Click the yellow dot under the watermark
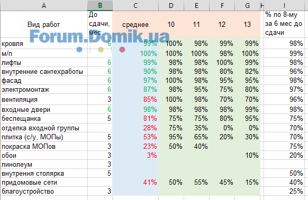 (101, 50)
